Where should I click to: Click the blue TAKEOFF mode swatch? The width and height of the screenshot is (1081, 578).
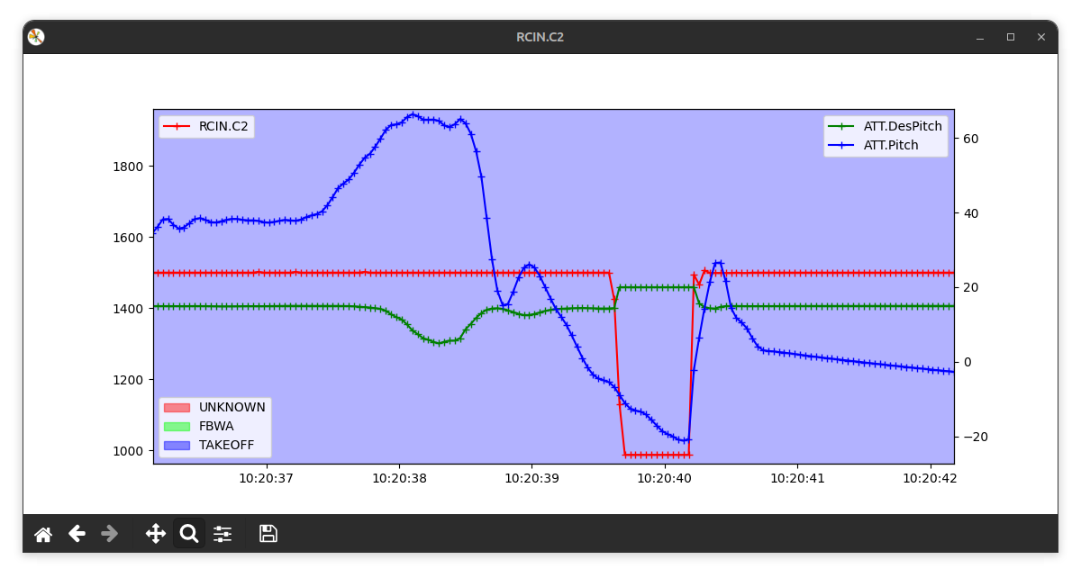point(177,446)
